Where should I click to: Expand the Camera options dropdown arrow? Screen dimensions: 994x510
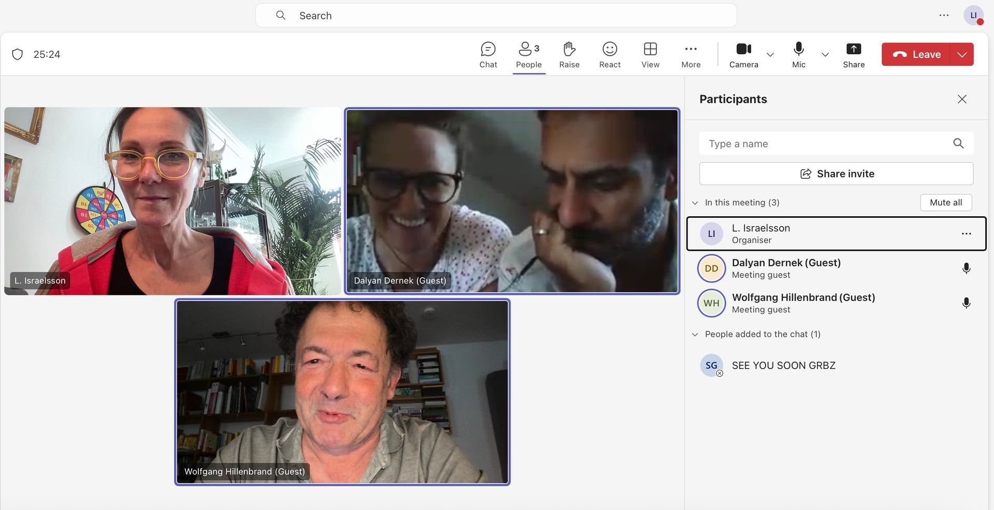tap(770, 54)
